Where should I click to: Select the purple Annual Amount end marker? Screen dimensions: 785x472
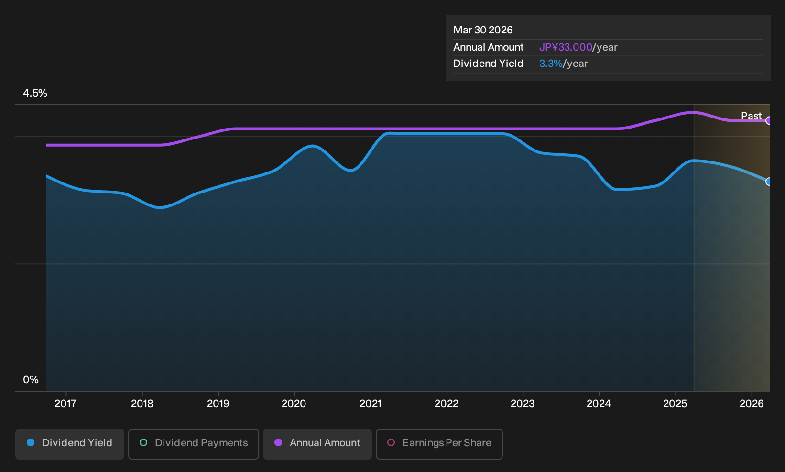click(x=769, y=120)
